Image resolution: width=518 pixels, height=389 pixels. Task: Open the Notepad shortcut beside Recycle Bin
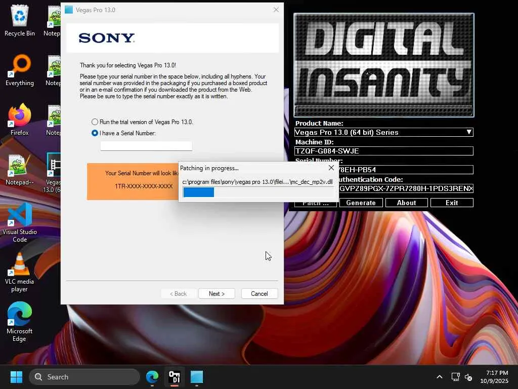(53, 20)
